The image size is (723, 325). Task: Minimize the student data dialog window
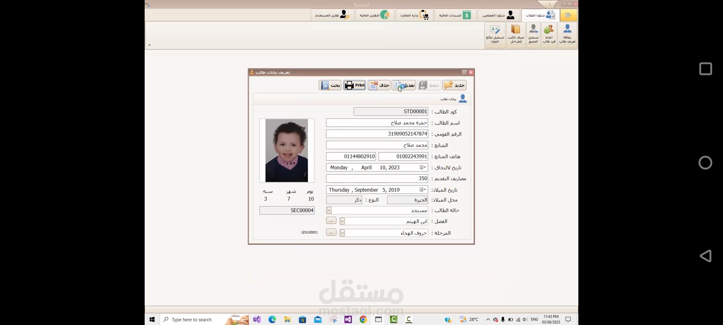(x=464, y=73)
